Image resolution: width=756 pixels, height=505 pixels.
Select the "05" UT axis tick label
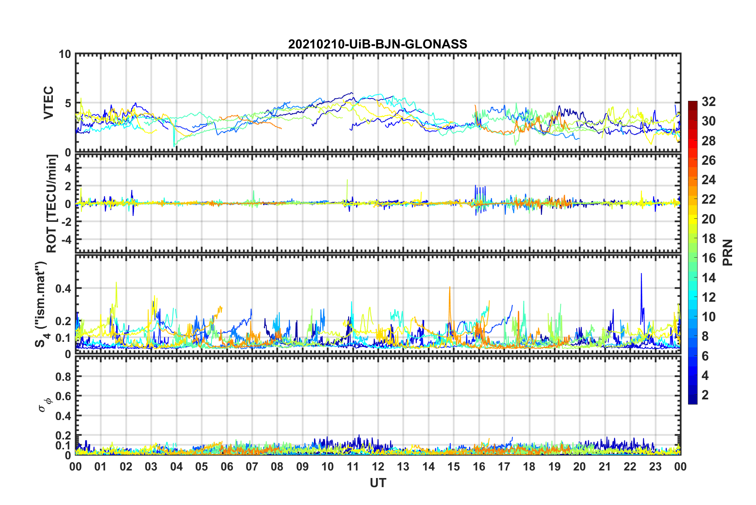tap(202, 466)
